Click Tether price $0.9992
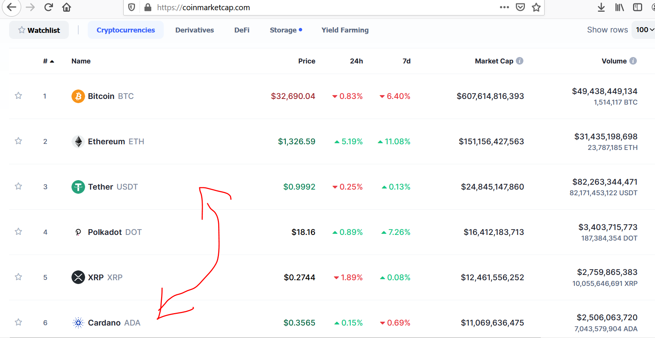Screen dimensions: 655x338 tap(300, 187)
